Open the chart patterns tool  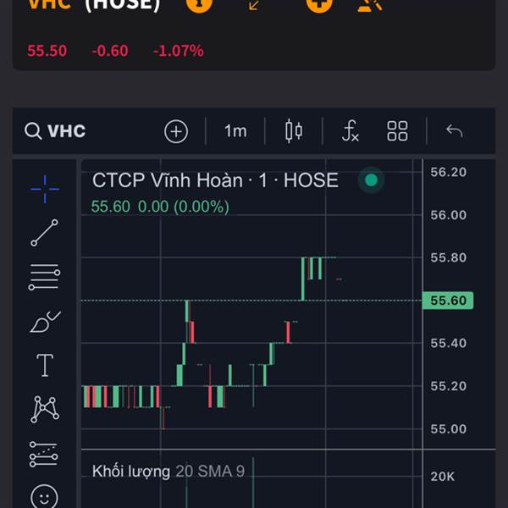point(45,410)
